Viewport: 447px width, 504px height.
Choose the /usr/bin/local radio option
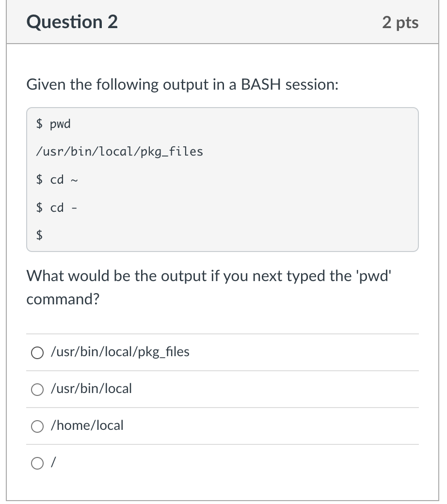37,390
